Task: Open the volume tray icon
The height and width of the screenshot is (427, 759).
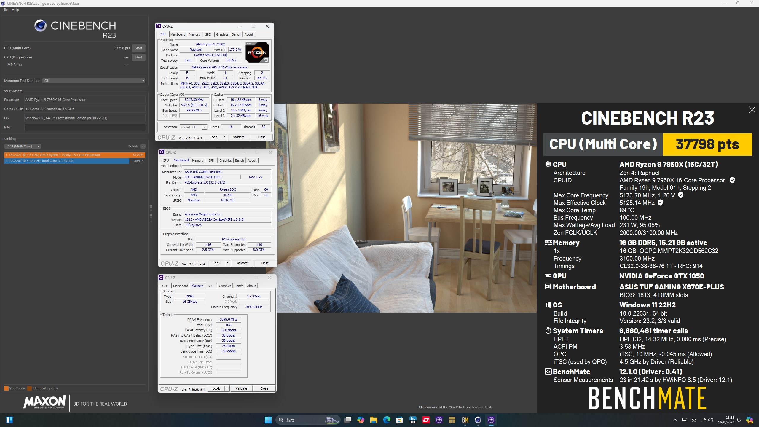Action: [x=711, y=420]
